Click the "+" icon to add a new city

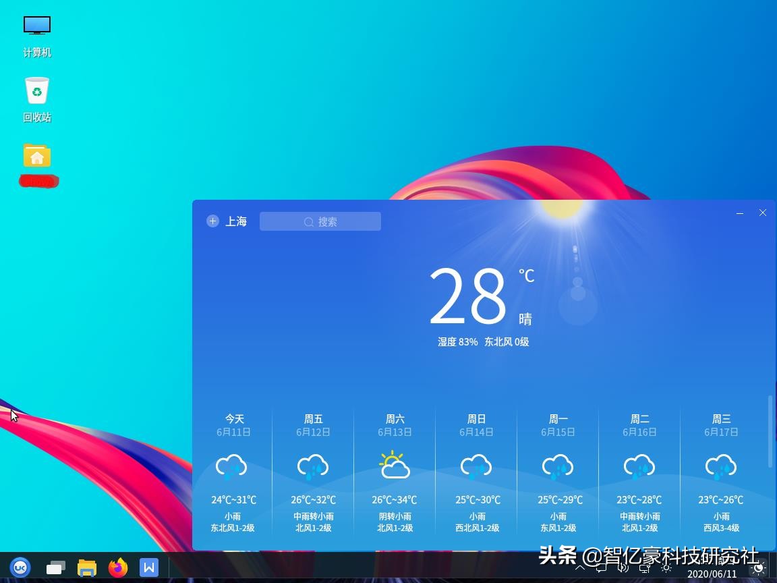pos(212,221)
